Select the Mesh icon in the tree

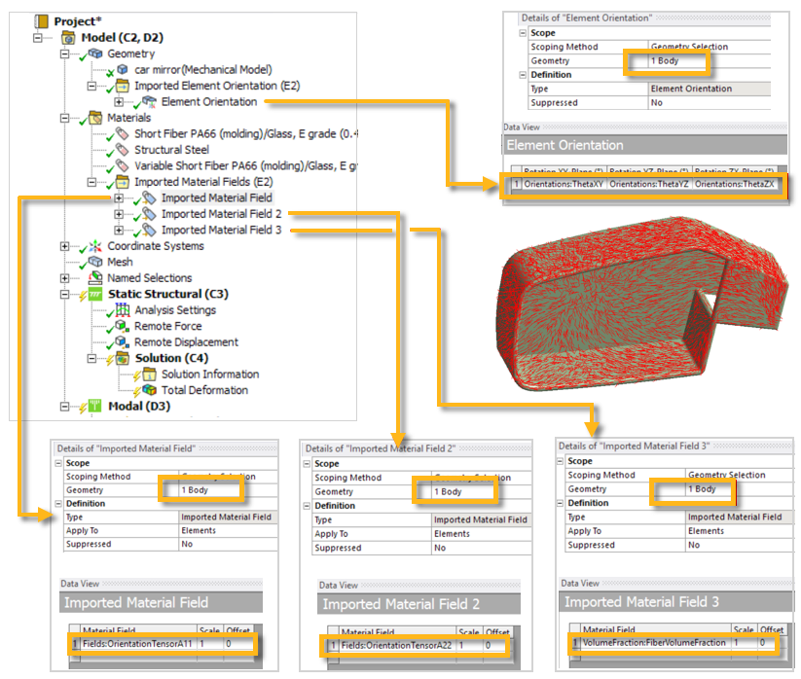pos(95,261)
